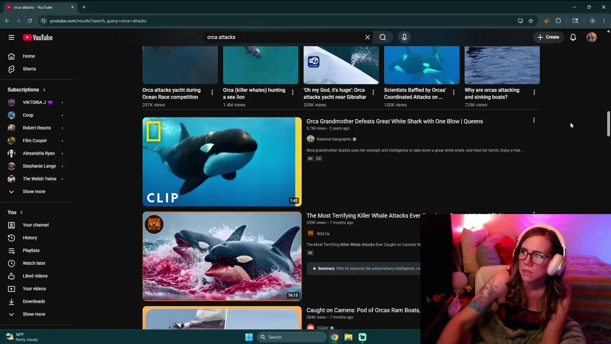Open the notifications bell

[x=573, y=37]
